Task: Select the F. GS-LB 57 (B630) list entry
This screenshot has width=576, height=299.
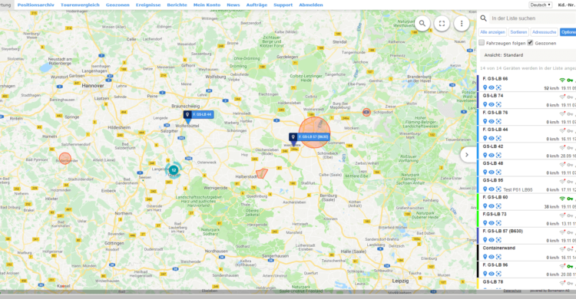Action: click(502, 231)
